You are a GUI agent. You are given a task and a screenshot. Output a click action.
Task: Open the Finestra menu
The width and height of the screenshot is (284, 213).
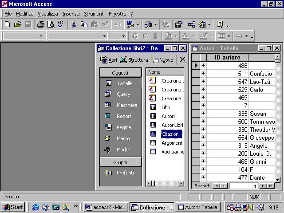click(x=117, y=14)
